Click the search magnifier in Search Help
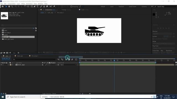Viewport: 177px width, 99px height. 155,7
